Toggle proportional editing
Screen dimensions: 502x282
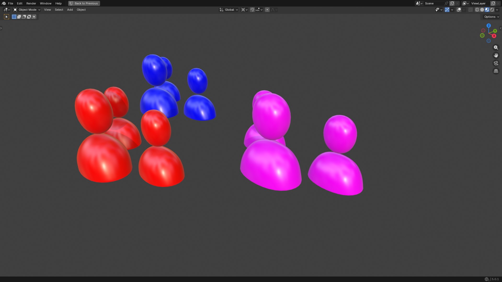pyautogui.click(x=267, y=10)
